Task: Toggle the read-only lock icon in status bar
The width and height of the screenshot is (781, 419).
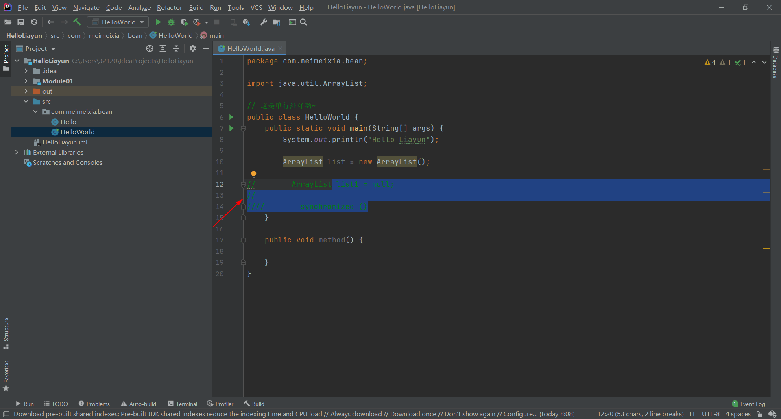Action: [x=759, y=414]
